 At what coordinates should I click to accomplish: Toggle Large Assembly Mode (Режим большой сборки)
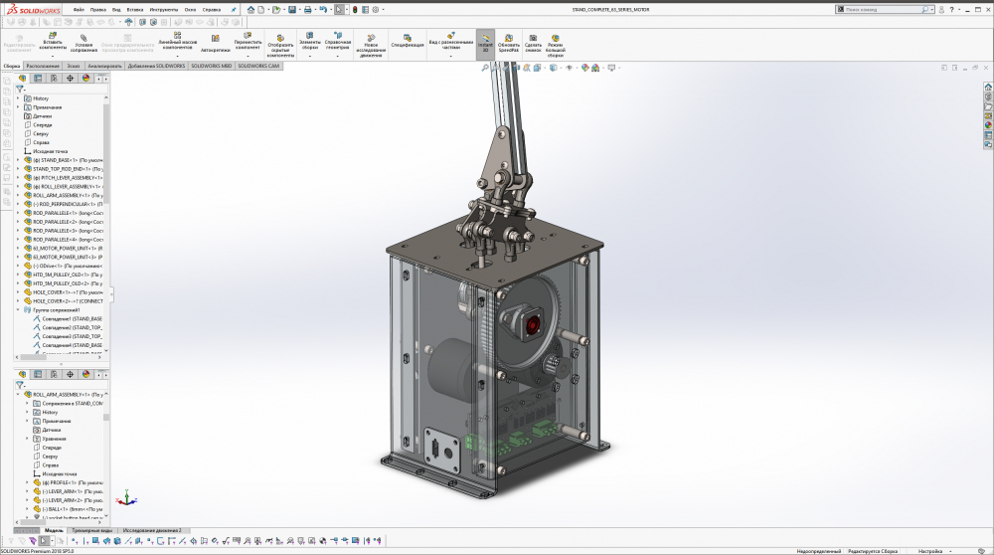[x=556, y=37]
